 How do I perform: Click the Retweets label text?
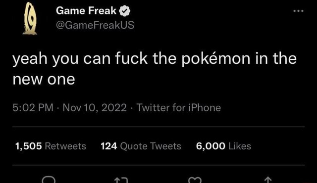coord(65,146)
